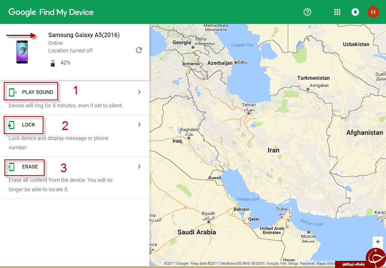Image resolution: width=386 pixels, height=268 pixels.
Task: Click the Iran country label on map
Action: tap(274, 150)
